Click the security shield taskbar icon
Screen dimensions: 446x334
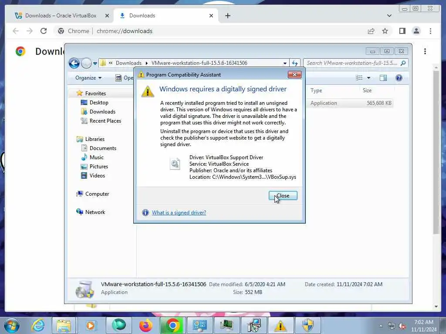308,325
